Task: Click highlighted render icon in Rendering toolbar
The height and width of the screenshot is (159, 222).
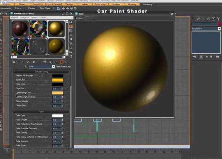Action: (x=58, y=8)
